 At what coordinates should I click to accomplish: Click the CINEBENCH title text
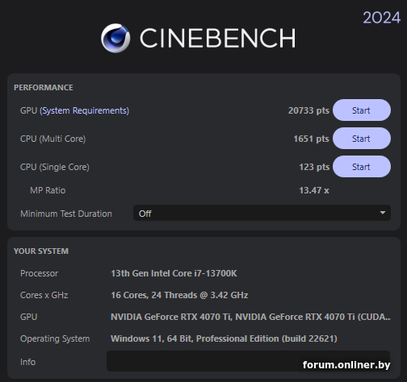(x=217, y=39)
